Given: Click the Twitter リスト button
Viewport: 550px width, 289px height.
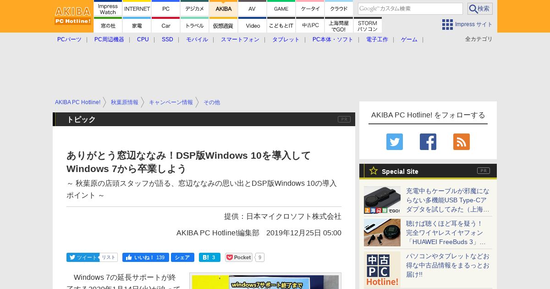Looking at the screenshot, I should (x=109, y=257).
